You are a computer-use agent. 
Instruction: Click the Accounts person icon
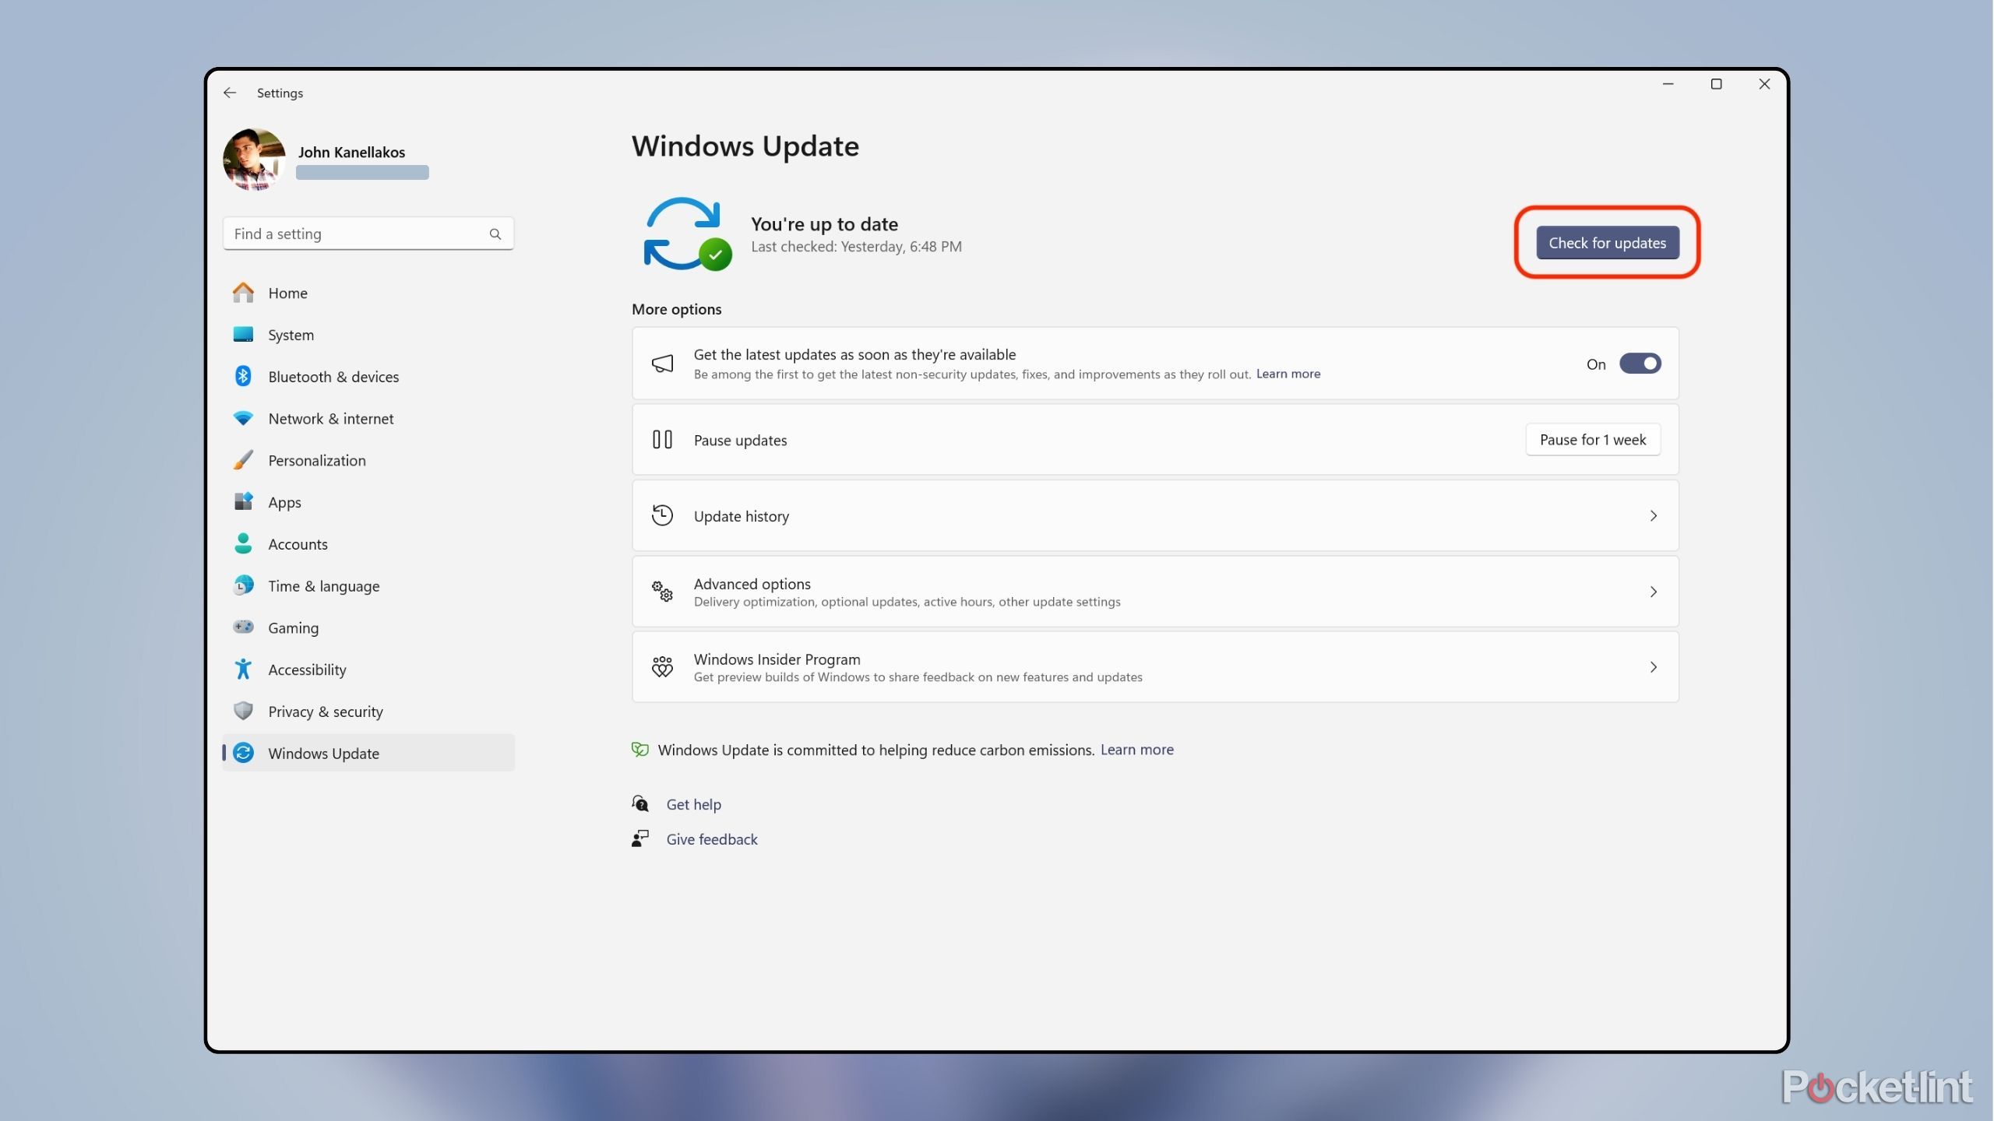pyautogui.click(x=243, y=543)
